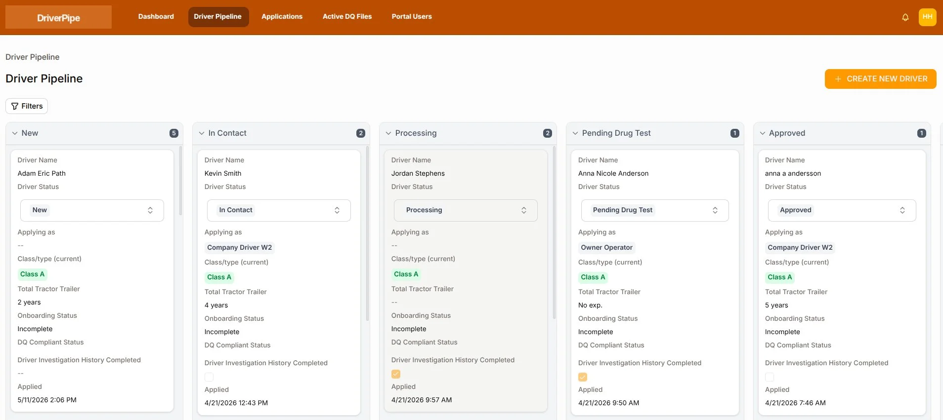
Task: Collapse the Approved column
Action: click(x=763, y=133)
